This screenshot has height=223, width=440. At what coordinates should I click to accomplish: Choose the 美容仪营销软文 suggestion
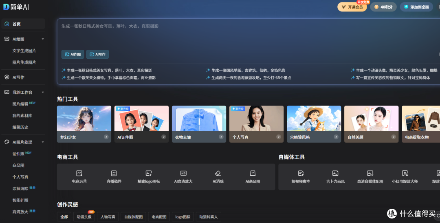click(391, 77)
